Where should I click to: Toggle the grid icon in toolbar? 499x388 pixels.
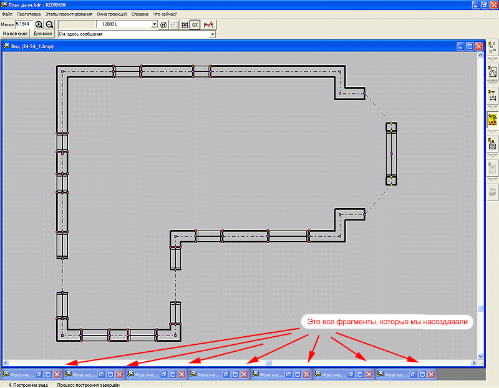185,25
